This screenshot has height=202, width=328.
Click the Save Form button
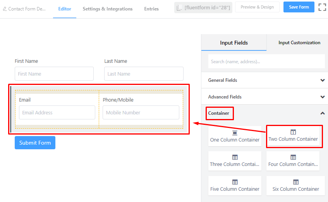point(299,7)
